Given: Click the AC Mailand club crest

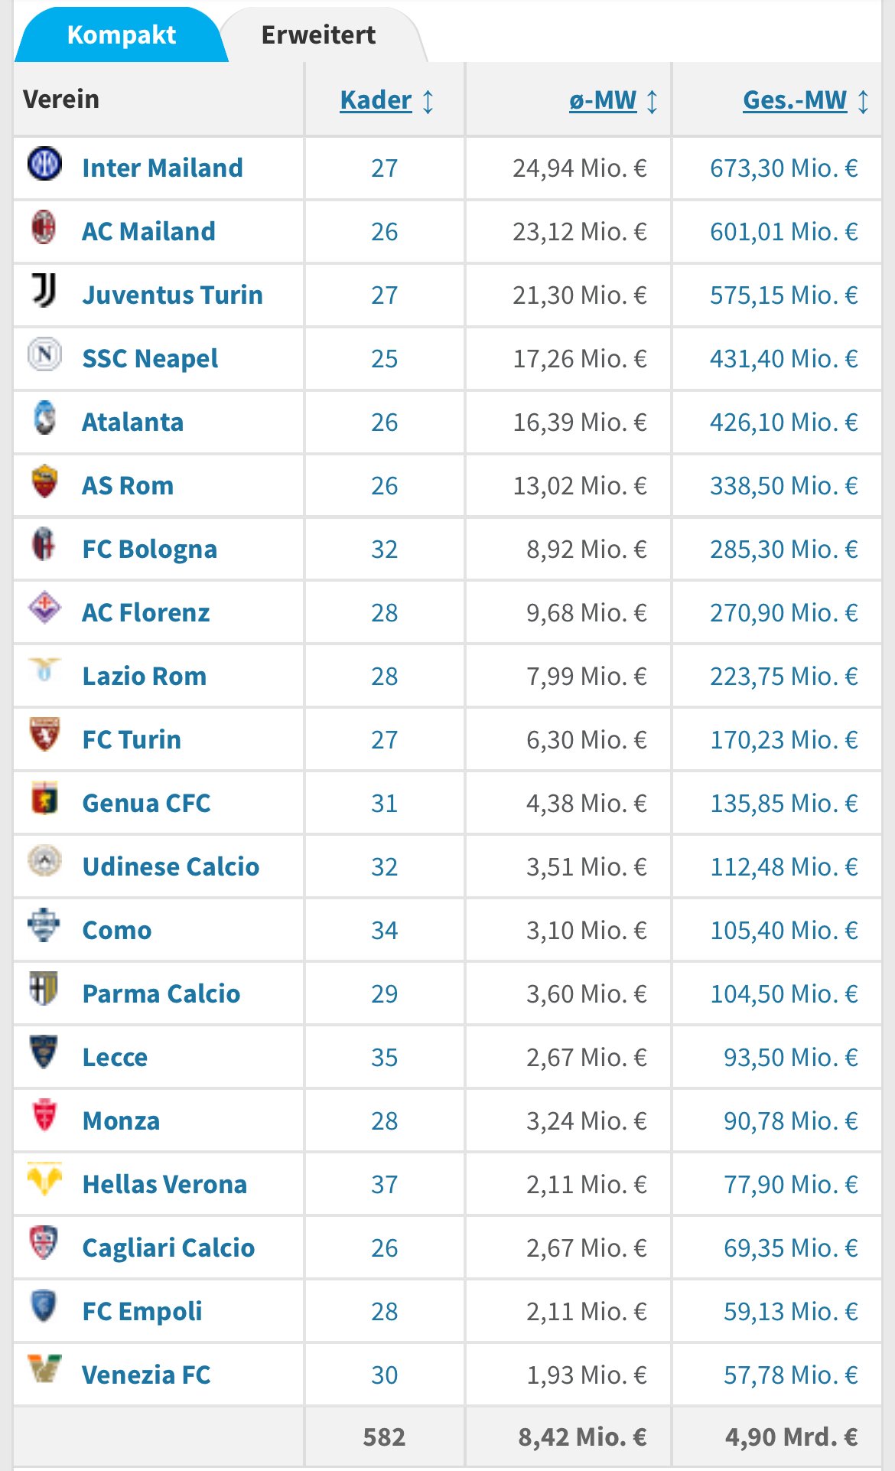Looking at the screenshot, I should pos(44,227).
